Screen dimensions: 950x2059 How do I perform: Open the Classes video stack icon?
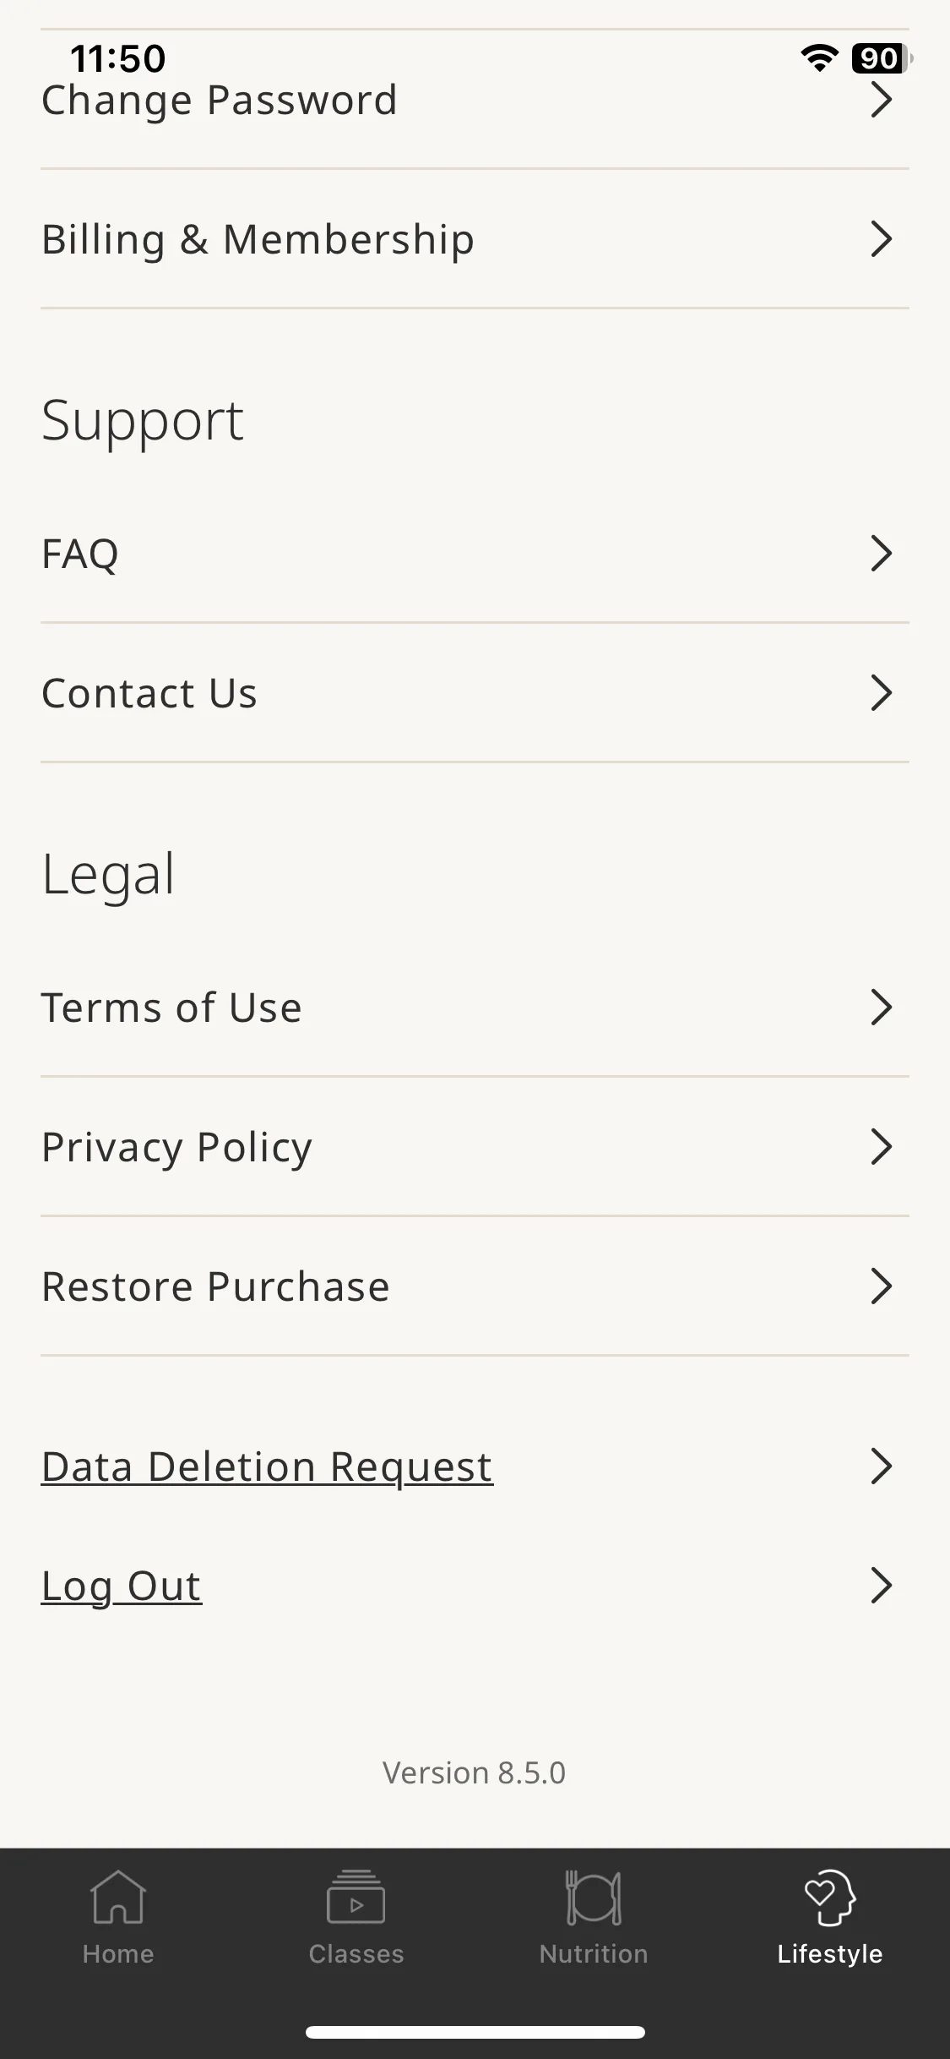tap(356, 1897)
